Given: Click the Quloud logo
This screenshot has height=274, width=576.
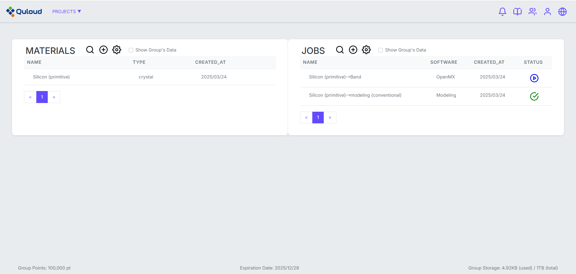Looking at the screenshot, I should [24, 12].
